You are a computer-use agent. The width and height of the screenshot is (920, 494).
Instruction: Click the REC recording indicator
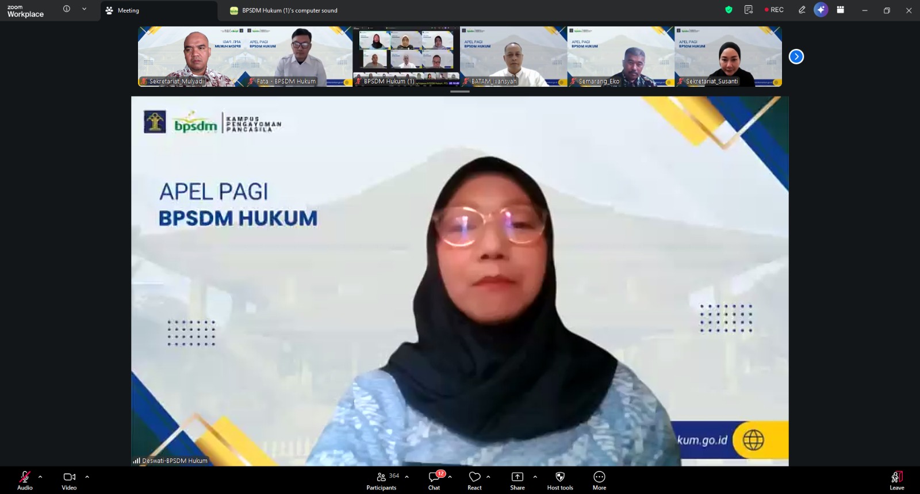click(x=774, y=10)
